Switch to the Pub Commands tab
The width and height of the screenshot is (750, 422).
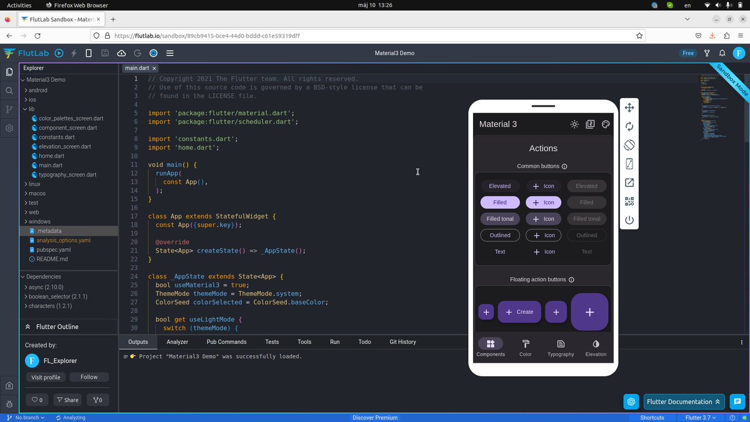click(226, 342)
